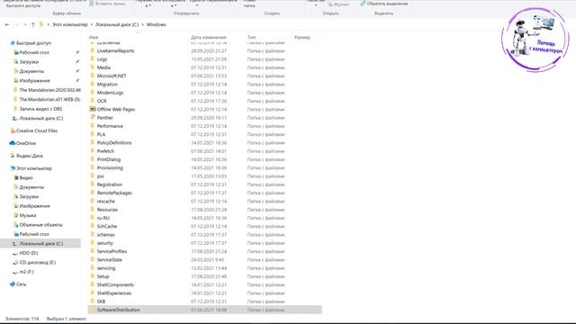Select the Performance folder name
576x324 pixels.
(x=110, y=126)
